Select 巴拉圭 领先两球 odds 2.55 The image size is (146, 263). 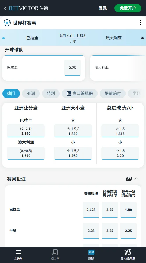(110, 210)
